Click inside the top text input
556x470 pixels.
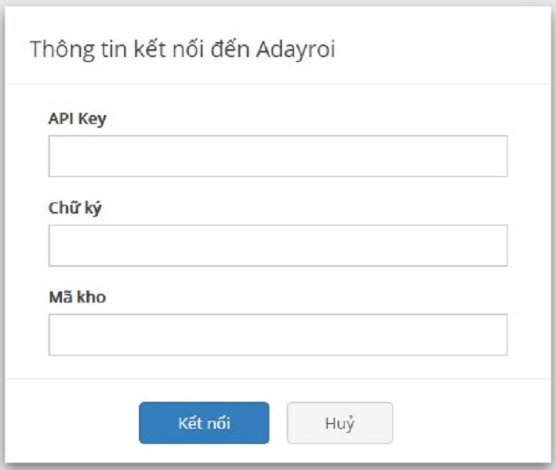tap(277, 156)
